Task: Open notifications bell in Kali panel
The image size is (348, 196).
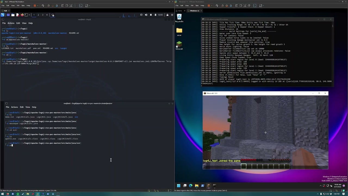Action: [151, 15]
